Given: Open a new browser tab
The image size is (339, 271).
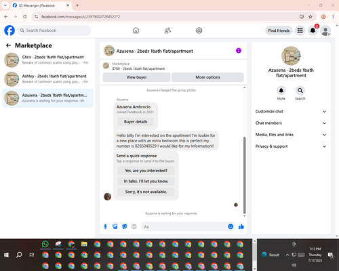Looking at the screenshot, I should pyautogui.click(x=77, y=5).
